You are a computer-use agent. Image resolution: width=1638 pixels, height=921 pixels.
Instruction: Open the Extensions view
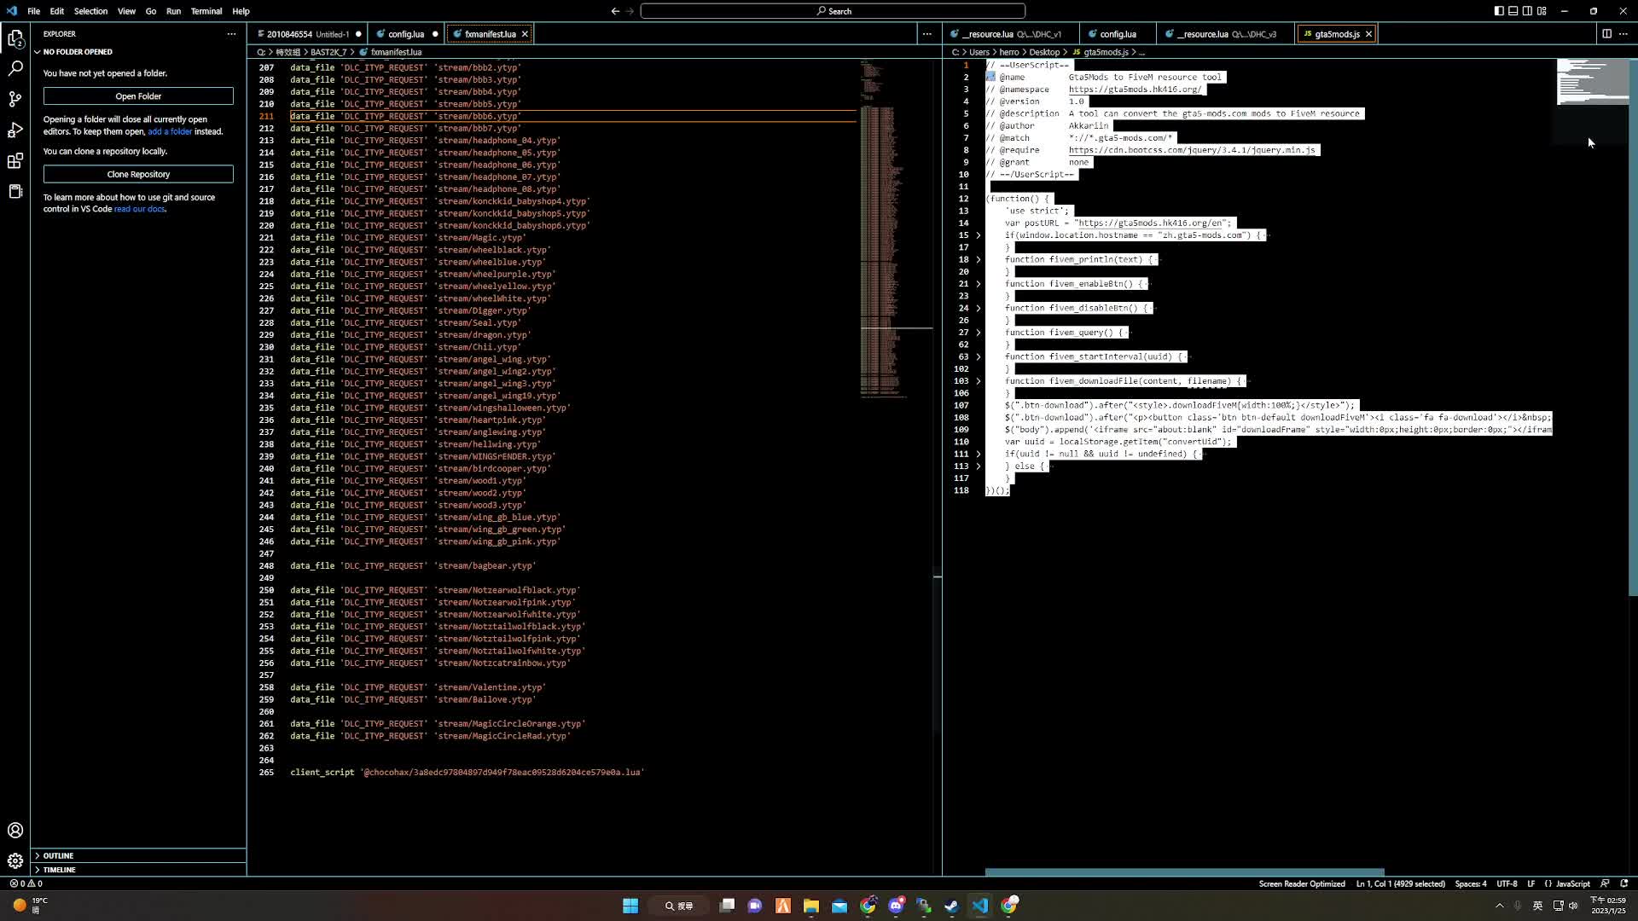click(15, 161)
